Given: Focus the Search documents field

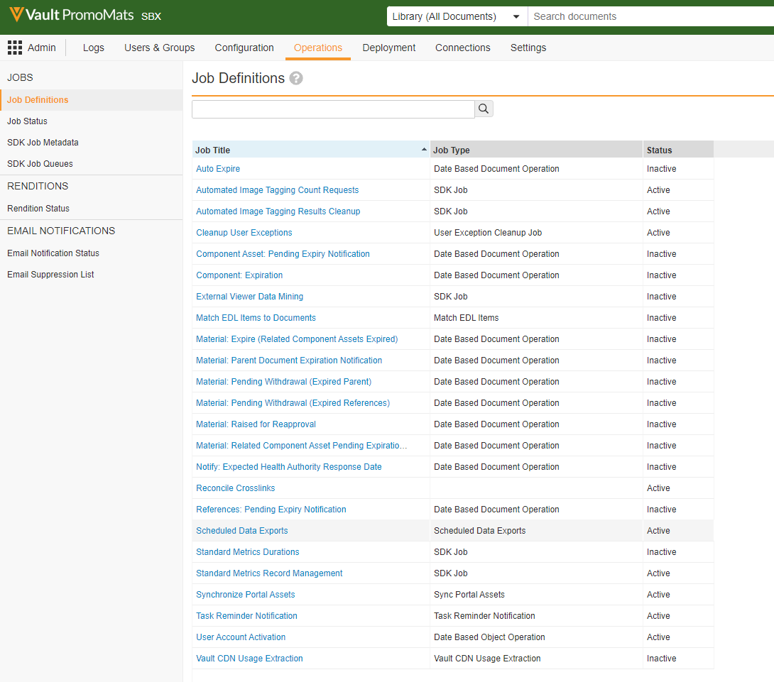Looking at the screenshot, I should click(x=650, y=16).
